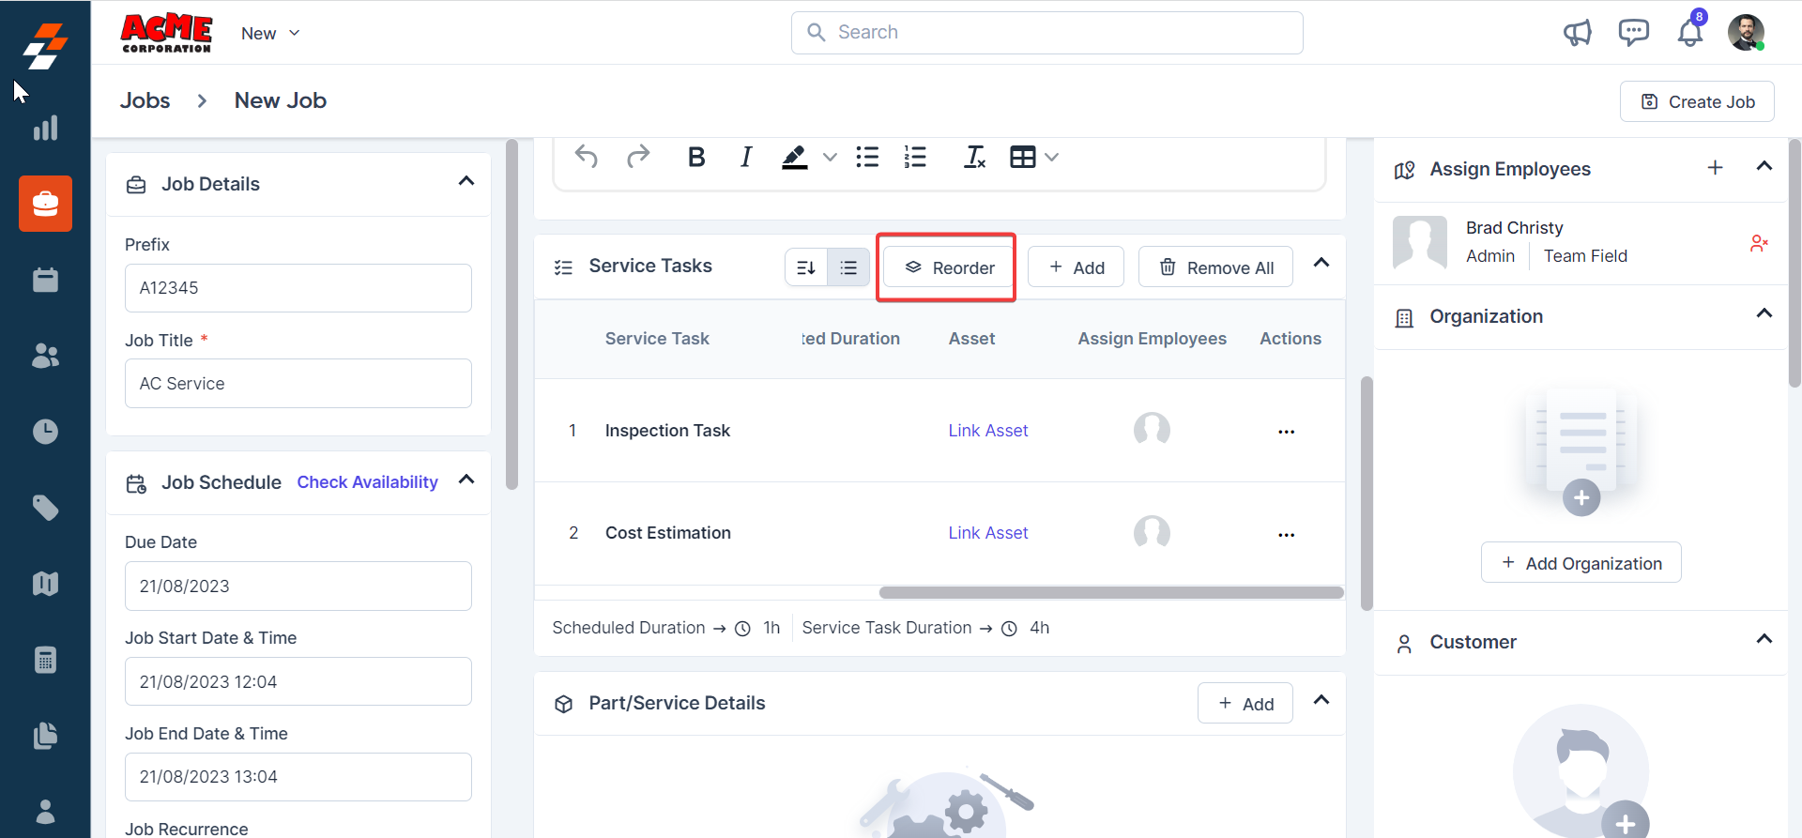Click the megaphone announcements icon

[x=1577, y=33]
